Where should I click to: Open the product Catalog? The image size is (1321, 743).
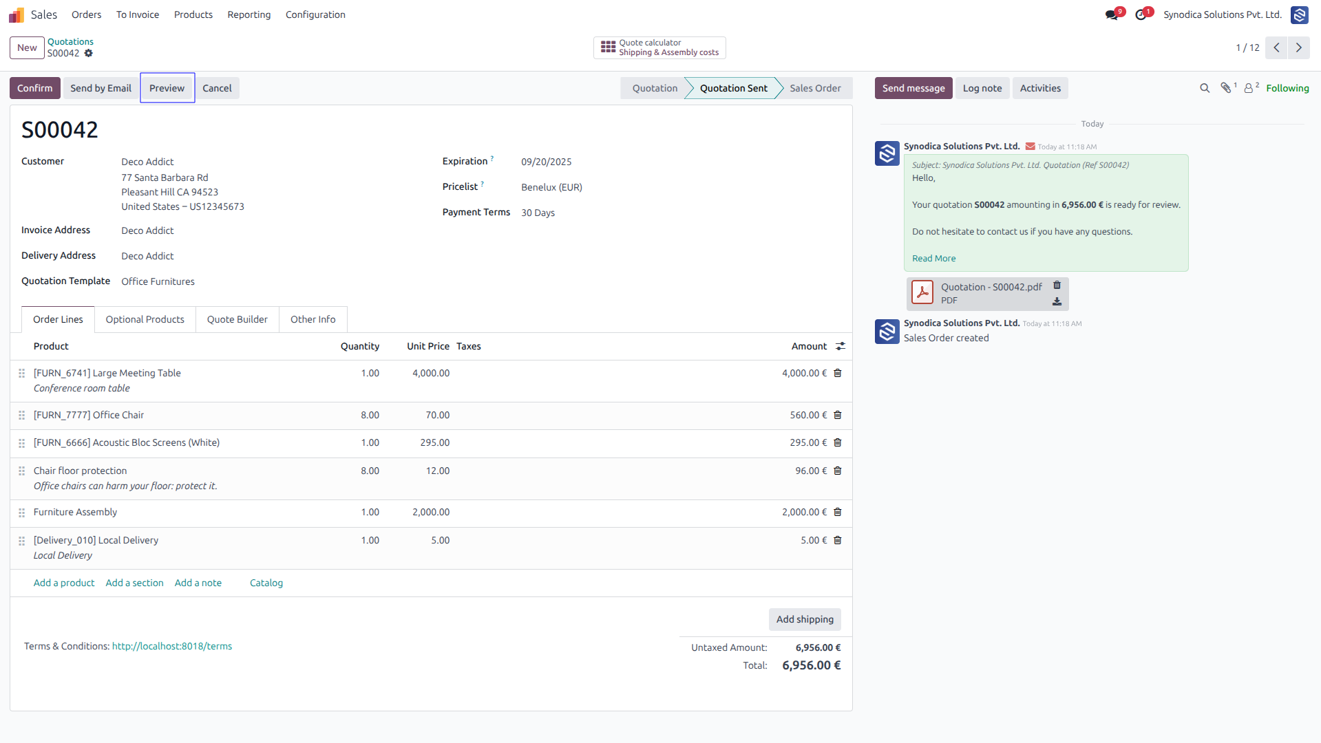[266, 583]
